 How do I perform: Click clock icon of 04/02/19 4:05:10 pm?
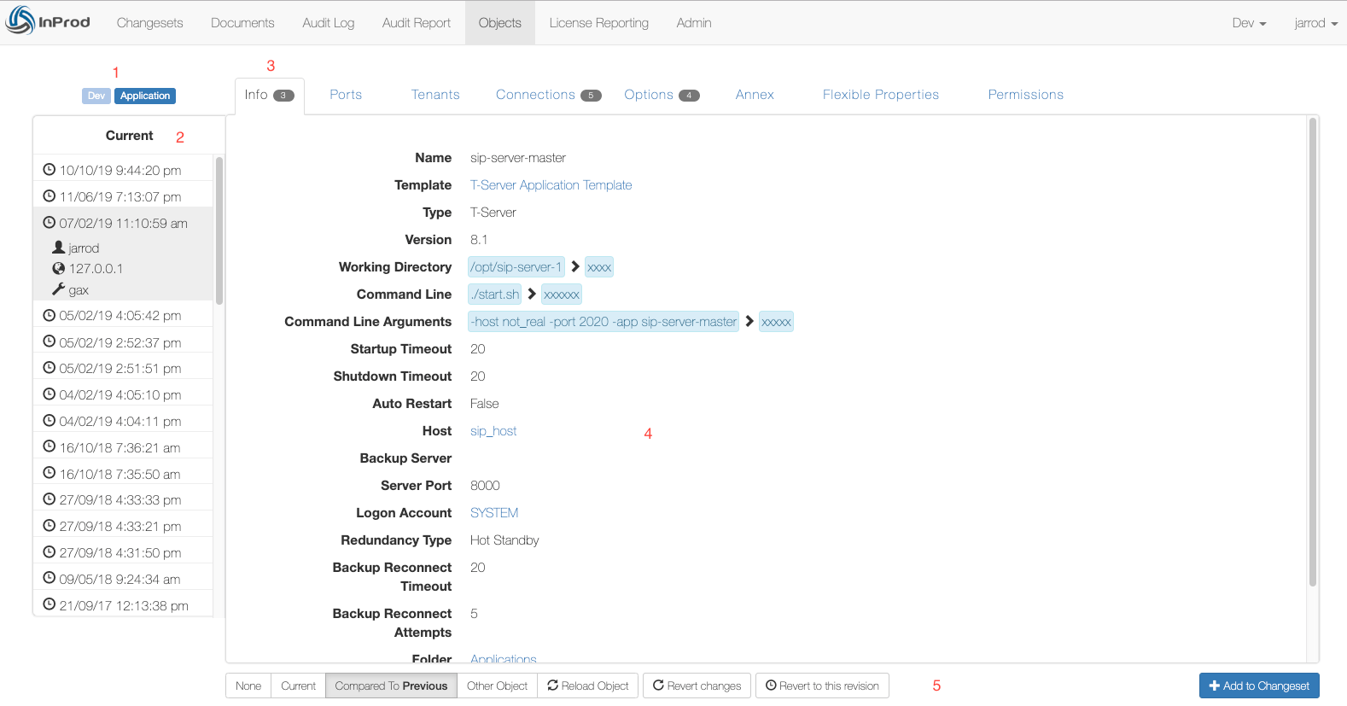(x=50, y=394)
